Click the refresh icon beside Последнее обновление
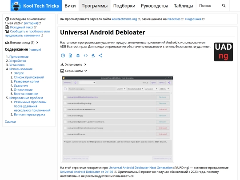 pyautogui.click(x=7, y=19)
